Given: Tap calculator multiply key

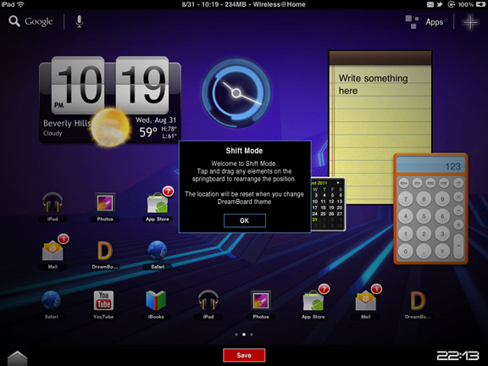Looking at the screenshot, I should (458, 197).
